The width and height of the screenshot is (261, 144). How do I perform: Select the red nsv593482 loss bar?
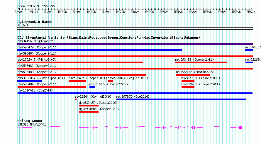pyautogui.click(x=135, y=69)
